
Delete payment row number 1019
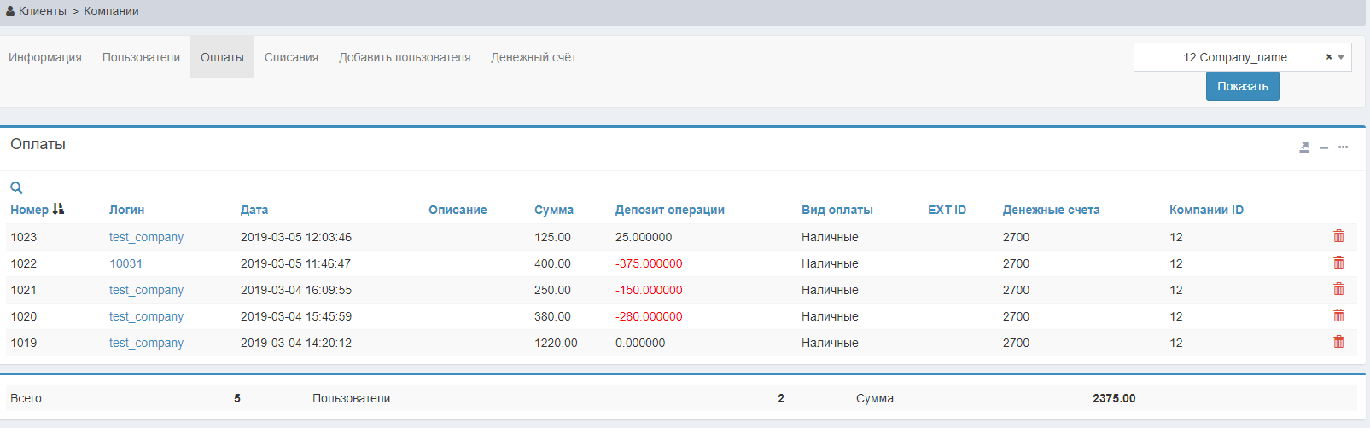pyautogui.click(x=1338, y=342)
